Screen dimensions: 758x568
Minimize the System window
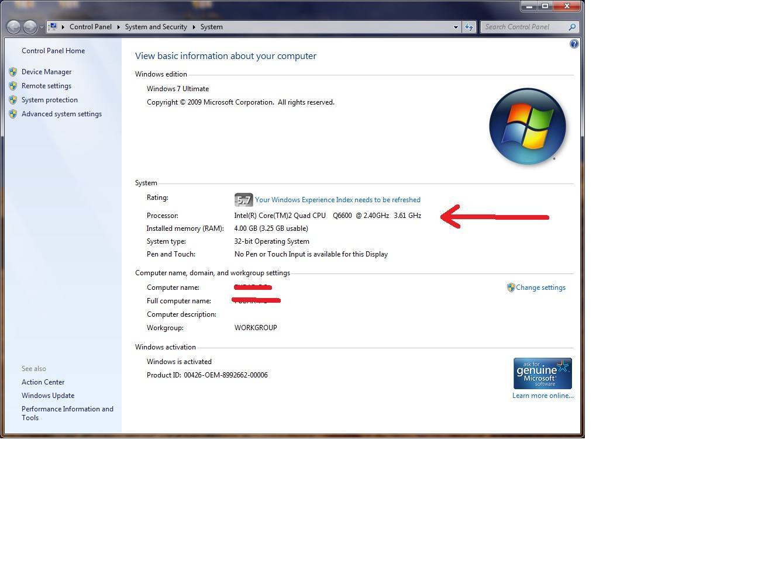[x=529, y=6]
